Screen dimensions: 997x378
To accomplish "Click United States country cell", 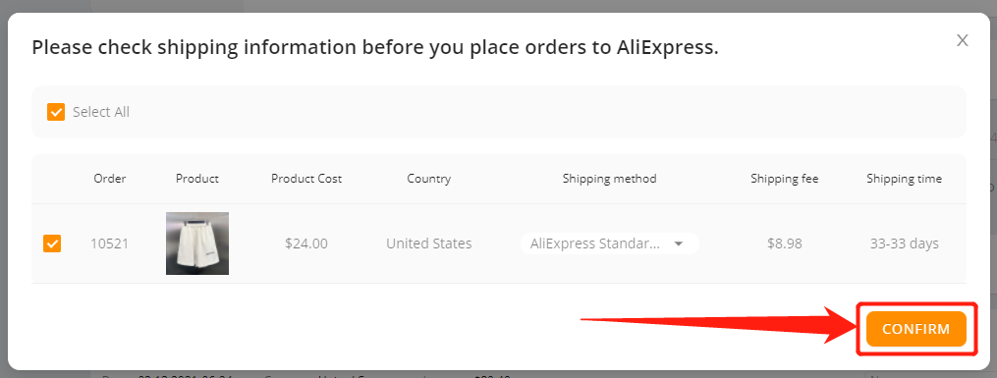I will click(x=429, y=243).
